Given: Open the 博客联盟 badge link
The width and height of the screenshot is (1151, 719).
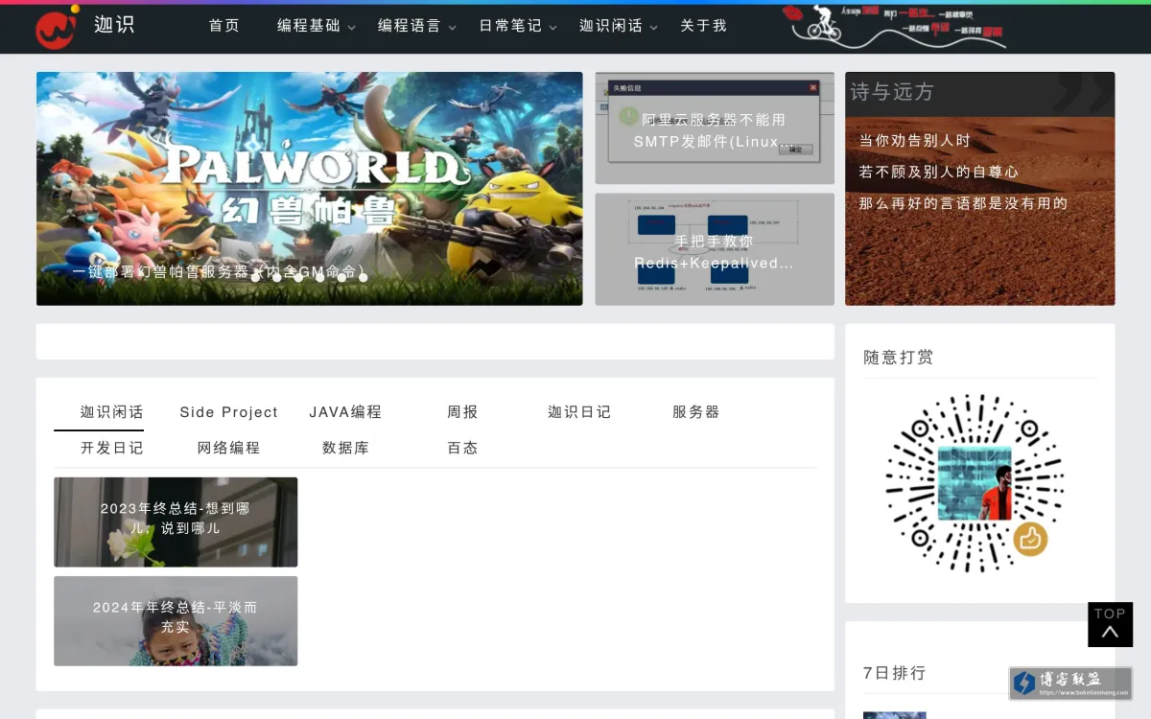Looking at the screenshot, I should 1070,684.
